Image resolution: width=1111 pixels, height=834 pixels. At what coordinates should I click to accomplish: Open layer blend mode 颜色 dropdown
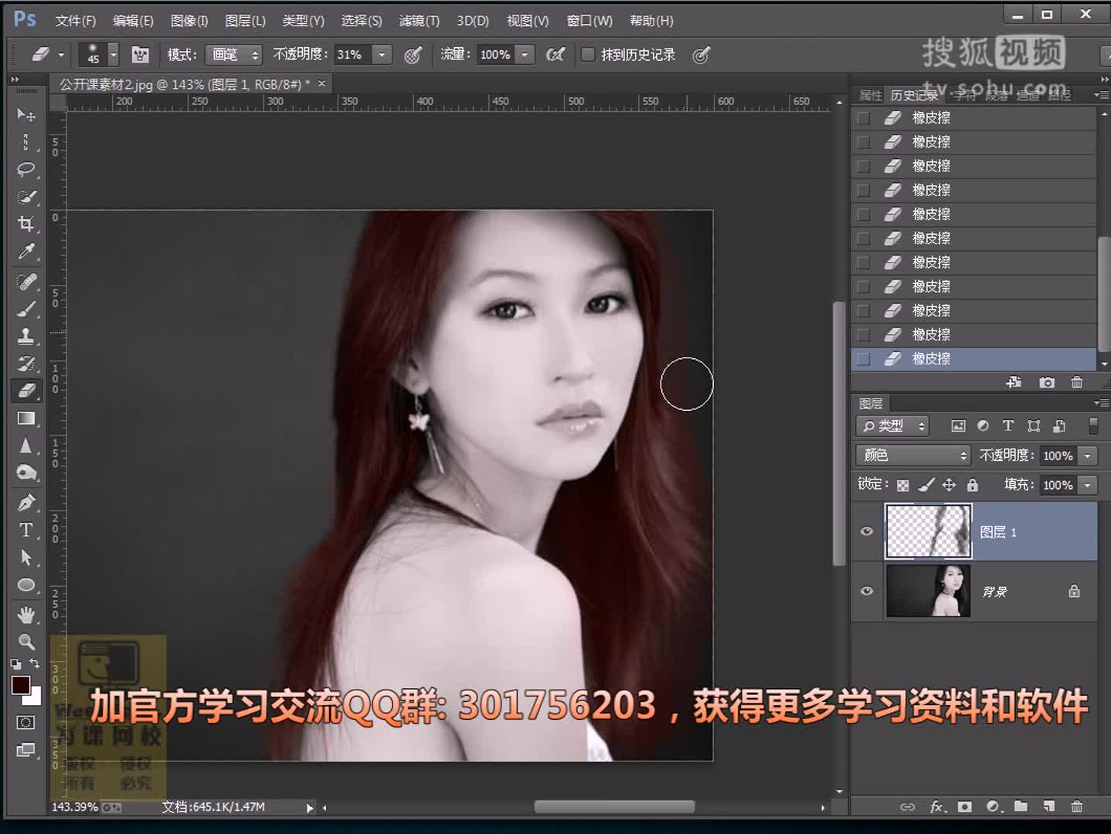(912, 456)
